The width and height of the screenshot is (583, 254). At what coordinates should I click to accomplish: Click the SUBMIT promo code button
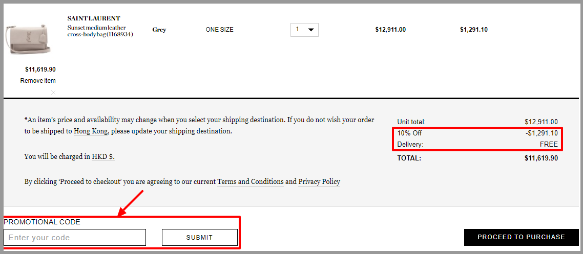pos(200,237)
